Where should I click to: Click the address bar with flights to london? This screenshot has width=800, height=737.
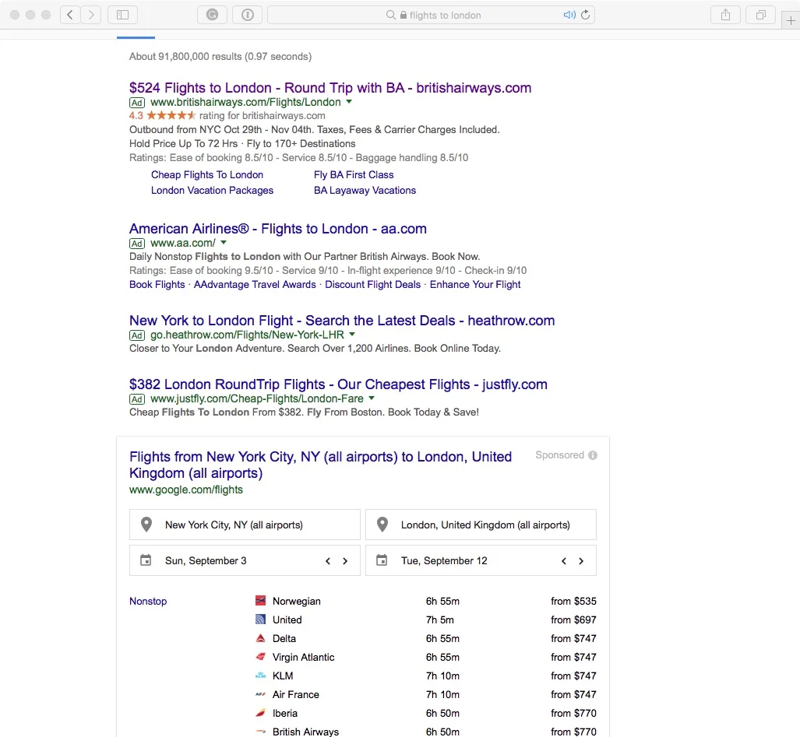tap(431, 15)
